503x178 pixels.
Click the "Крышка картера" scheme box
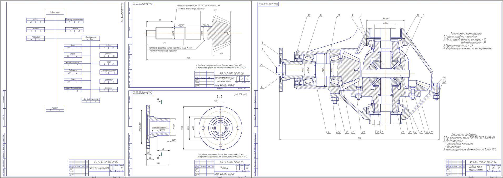(73, 64)
